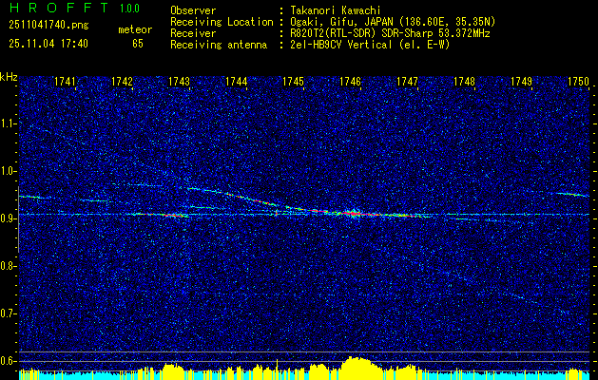This screenshot has height=380, width=598.
Task: Click the 1.0 kHz frequency label
Action: 8,171
